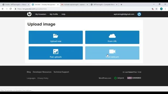Viewport: 168px width, 94px height.
Task: Switch to Profile WPTrainingKit browser tab
Action: 16,5
